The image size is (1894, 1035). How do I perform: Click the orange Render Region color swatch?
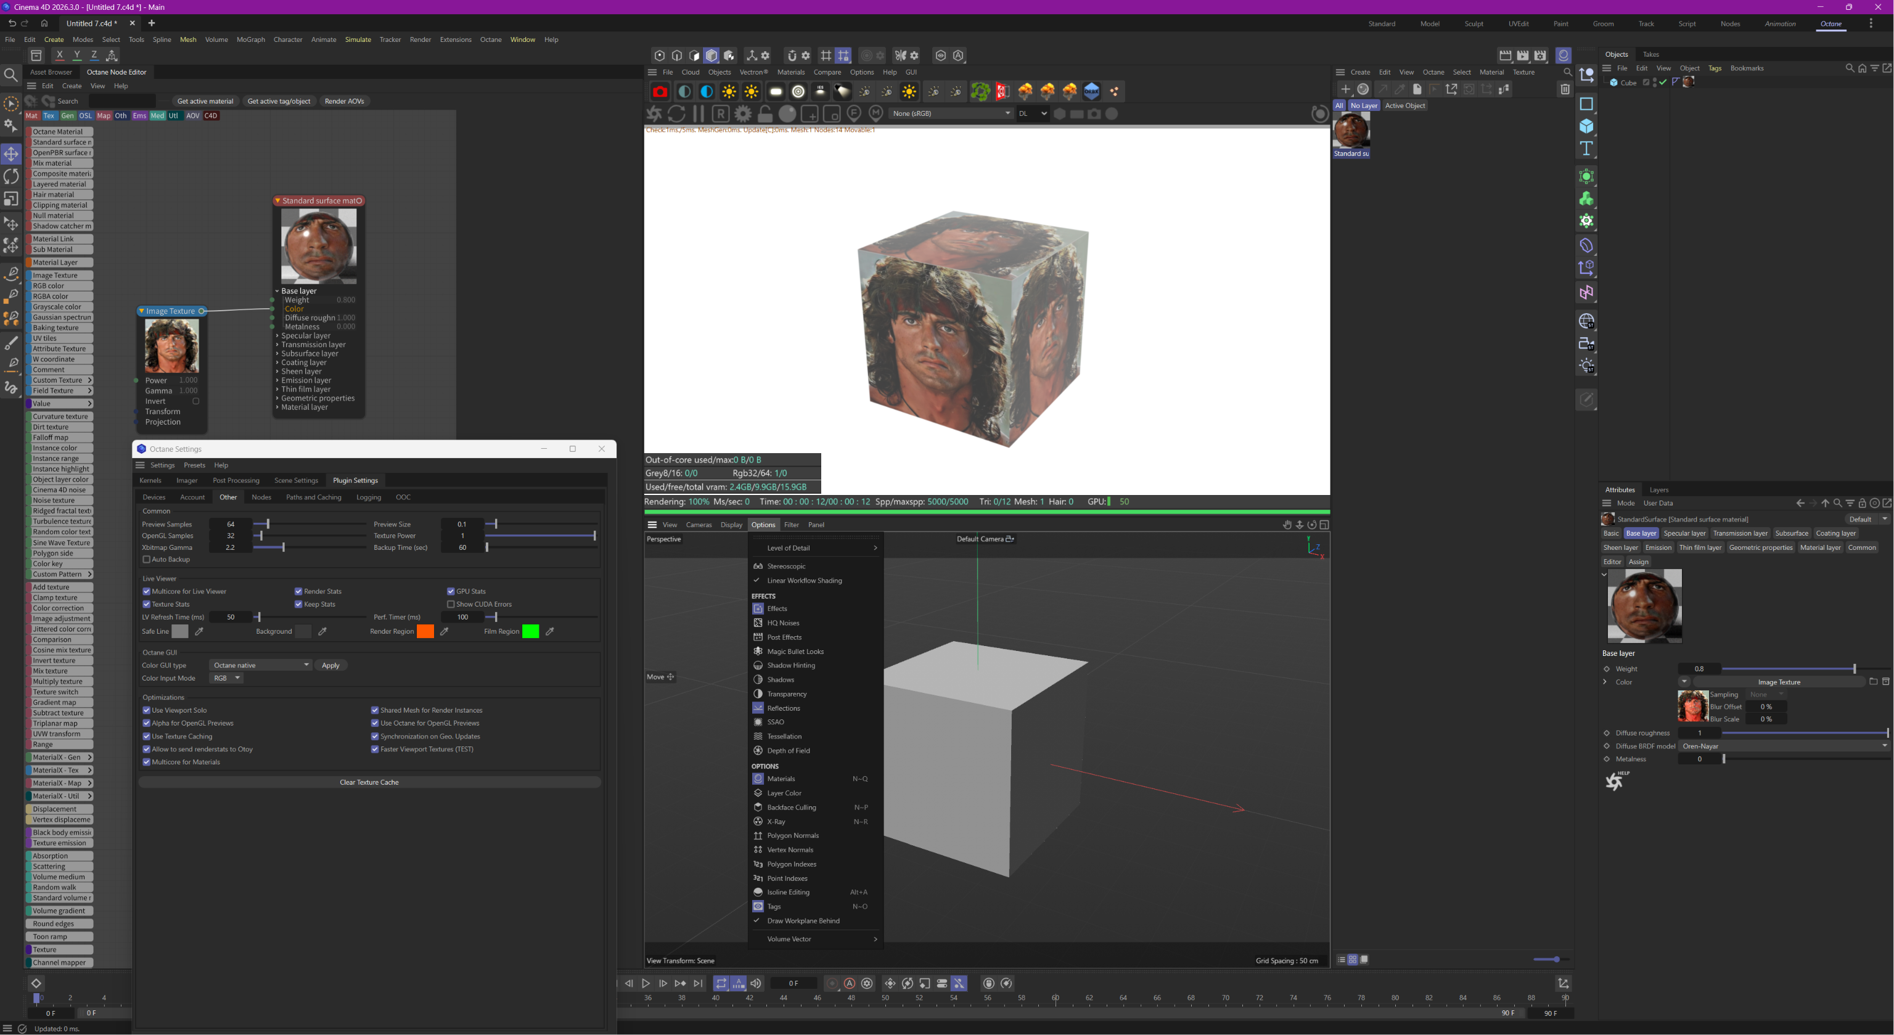(x=425, y=631)
